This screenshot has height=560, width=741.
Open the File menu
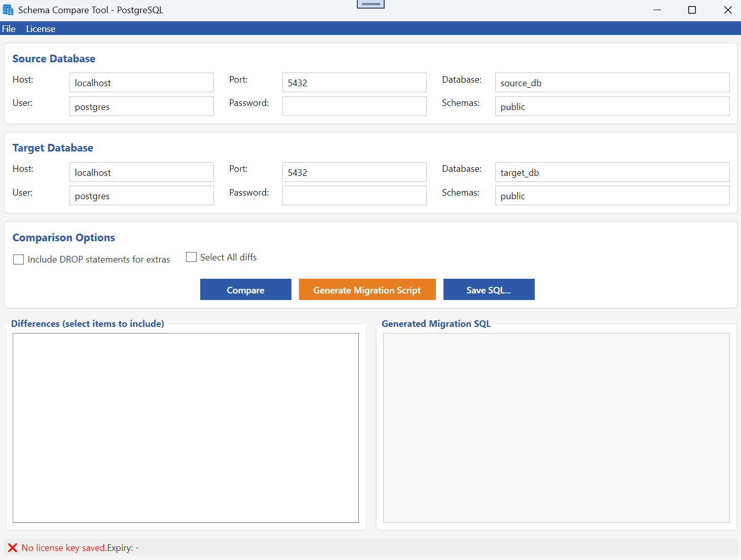pos(9,29)
